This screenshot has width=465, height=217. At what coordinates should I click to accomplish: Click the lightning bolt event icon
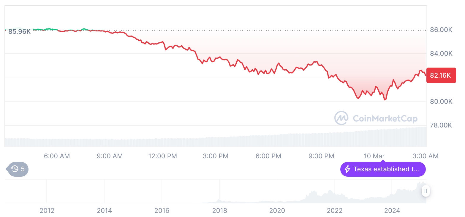[x=347, y=169]
